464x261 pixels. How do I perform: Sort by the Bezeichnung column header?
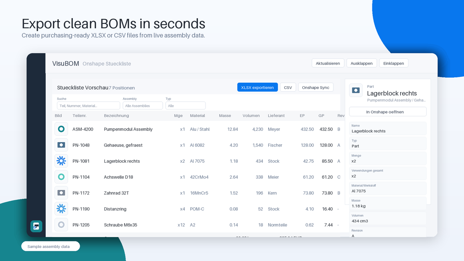tap(116, 116)
